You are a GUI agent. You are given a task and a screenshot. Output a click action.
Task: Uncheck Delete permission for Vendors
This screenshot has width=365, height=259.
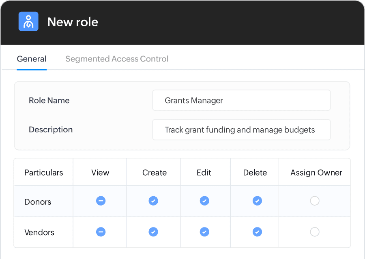click(x=257, y=232)
